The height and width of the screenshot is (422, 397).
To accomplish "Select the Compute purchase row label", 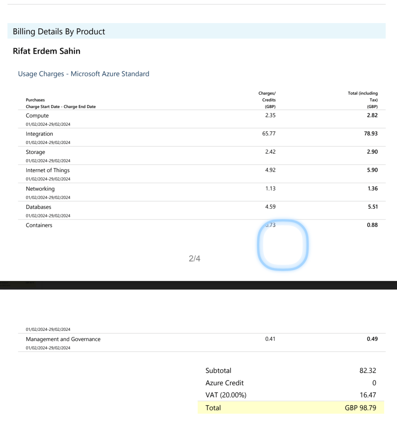I will tap(37, 116).
